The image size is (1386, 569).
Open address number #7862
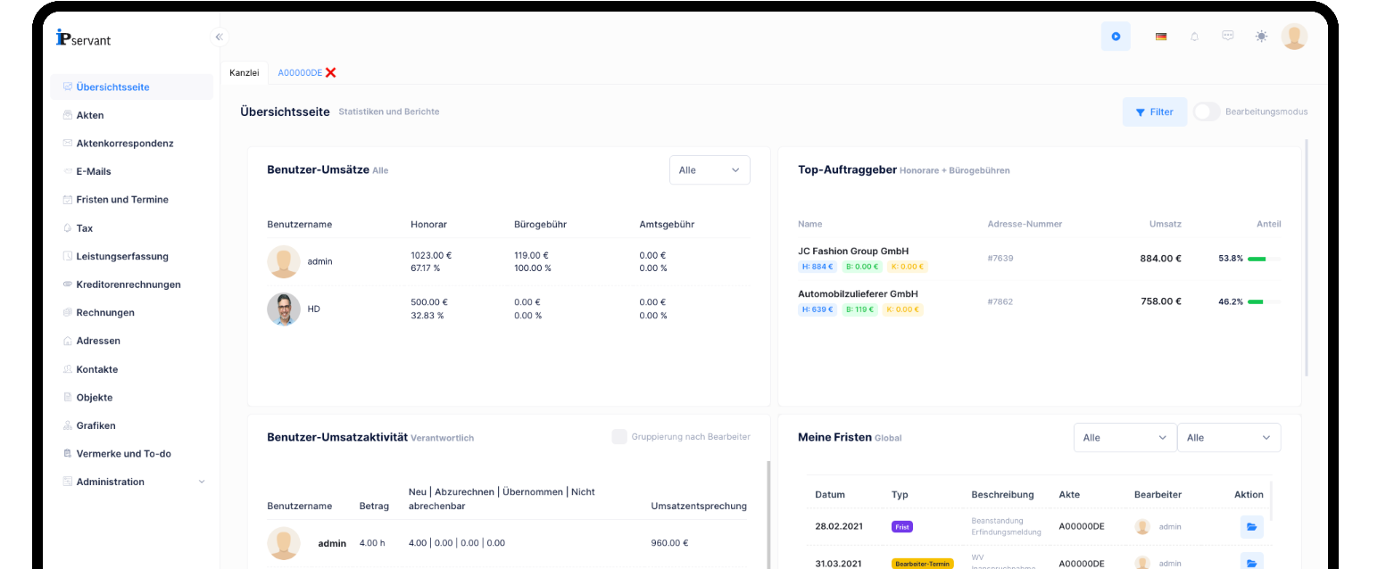(x=1000, y=301)
